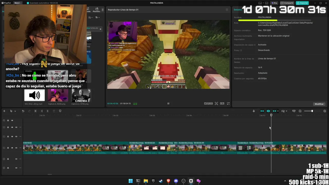Select the pointer selection tool
The height and width of the screenshot is (185, 329).
pyautogui.click(x=11, y=111)
